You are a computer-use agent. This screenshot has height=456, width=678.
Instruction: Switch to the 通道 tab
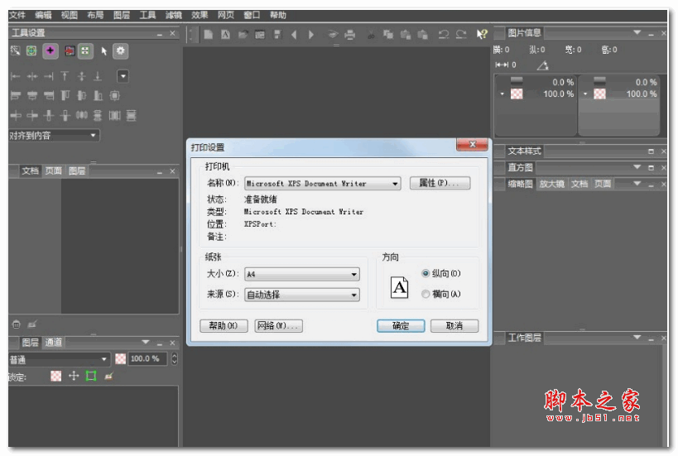click(x=54, y=343)
